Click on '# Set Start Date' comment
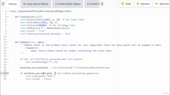Viewport: 170px width, 95px height. (74, 20)
